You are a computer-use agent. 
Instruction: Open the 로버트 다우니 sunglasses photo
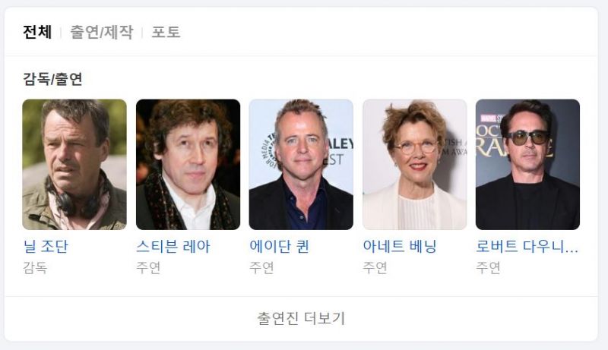click(x=527, y=165)
